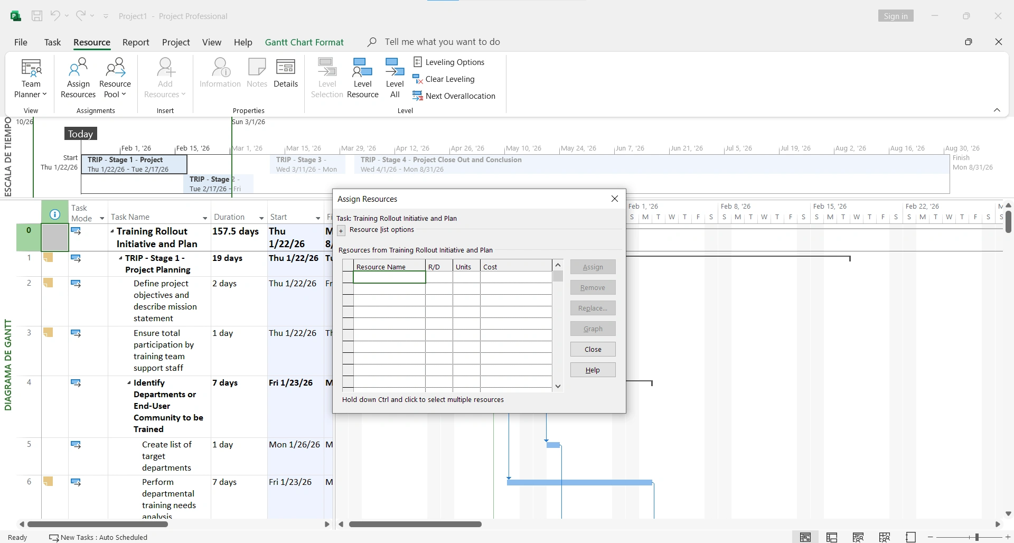Collapse the TRIP Stage 1 task outline
Image resolution: width=1014 pixels, height=543 pixels.
[x=119, y=258]
